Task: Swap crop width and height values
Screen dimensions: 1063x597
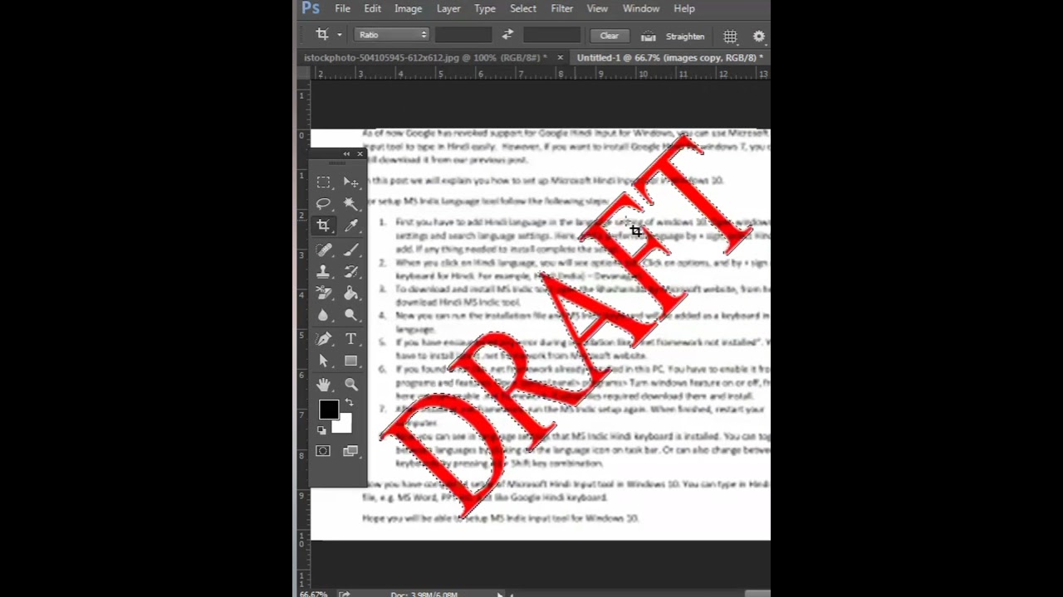Action: pyautogui.click(x=507, y=35)
